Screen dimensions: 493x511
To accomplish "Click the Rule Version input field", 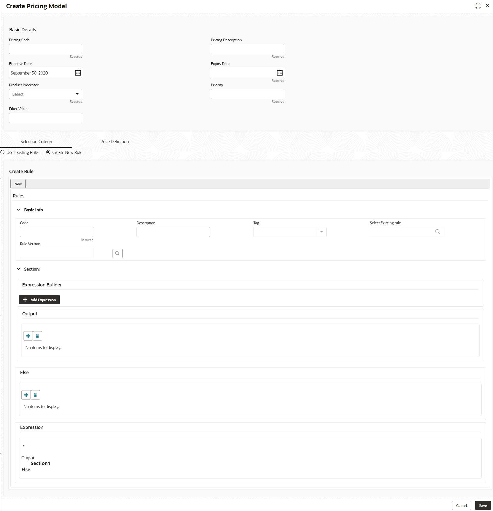I will 57,253.
